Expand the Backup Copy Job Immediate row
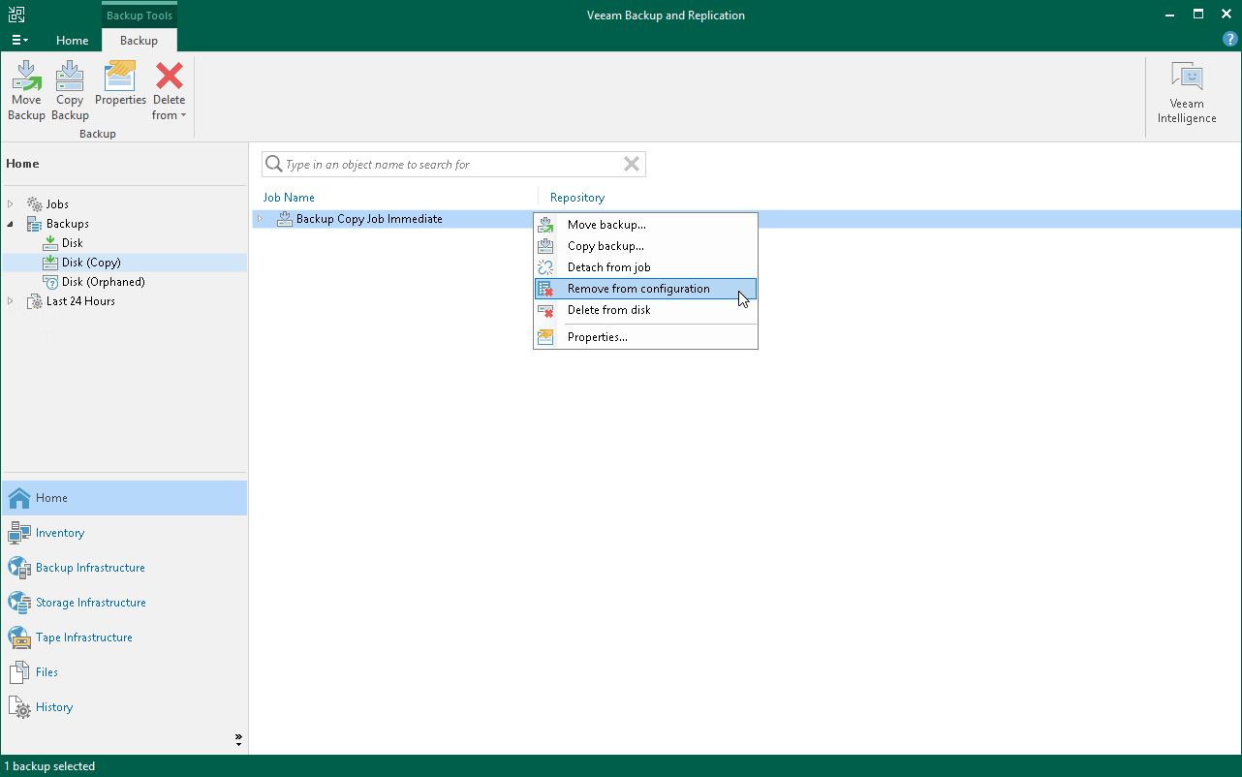This screenshot has height=777, width=1242. coord(260,219)
